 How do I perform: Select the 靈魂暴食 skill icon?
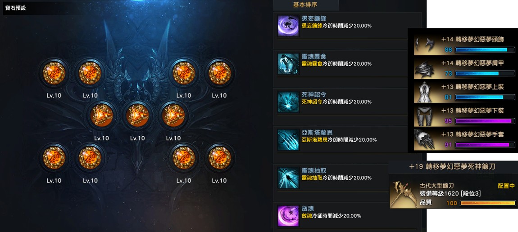[288, 63]
